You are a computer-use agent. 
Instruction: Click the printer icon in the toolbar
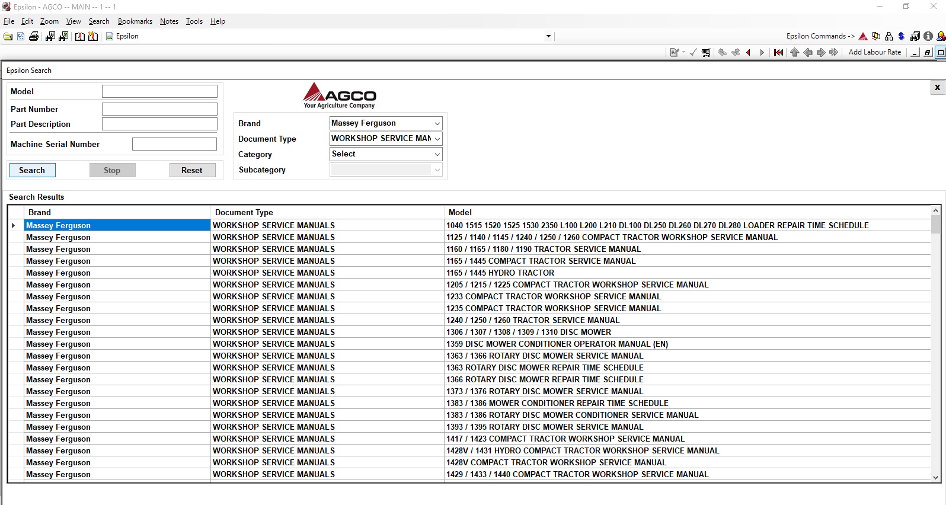[34, 36]
